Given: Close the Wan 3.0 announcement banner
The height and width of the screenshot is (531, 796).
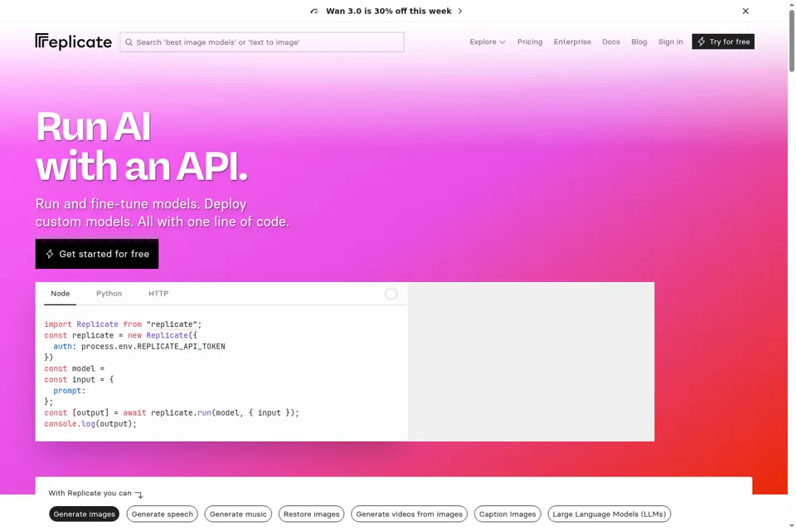Looking at the screenshot, I should pyautogui.click(x=745, y=11).
